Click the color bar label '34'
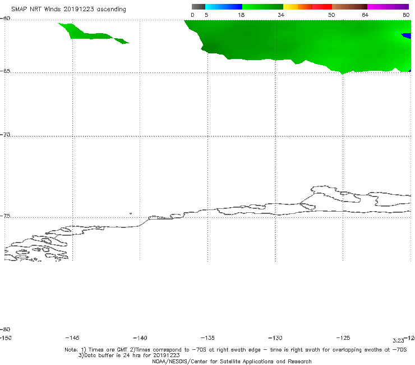The image size is (415, 365). (x=281, y=15)
